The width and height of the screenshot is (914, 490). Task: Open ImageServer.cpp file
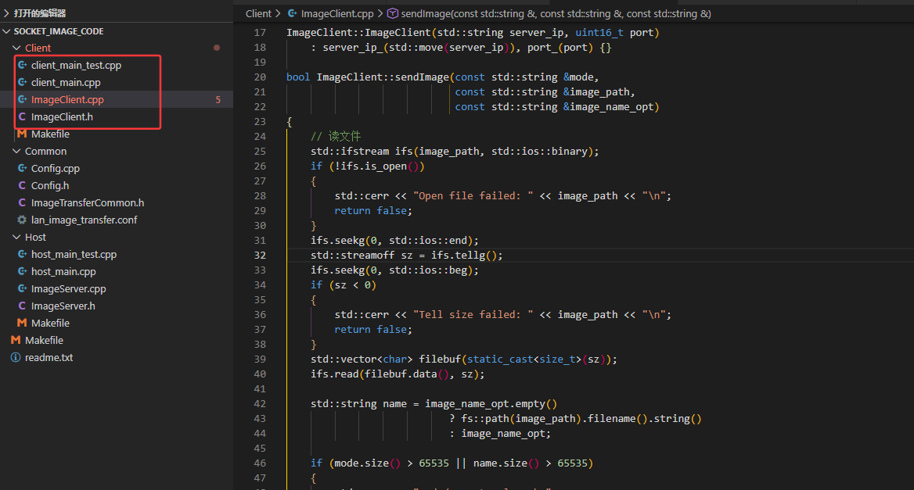point(69,288)
